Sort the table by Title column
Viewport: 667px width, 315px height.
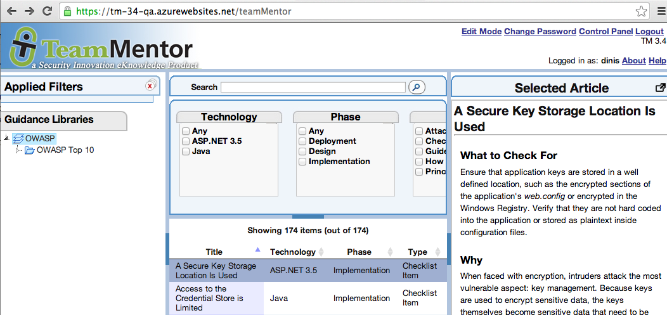point(214,252)
